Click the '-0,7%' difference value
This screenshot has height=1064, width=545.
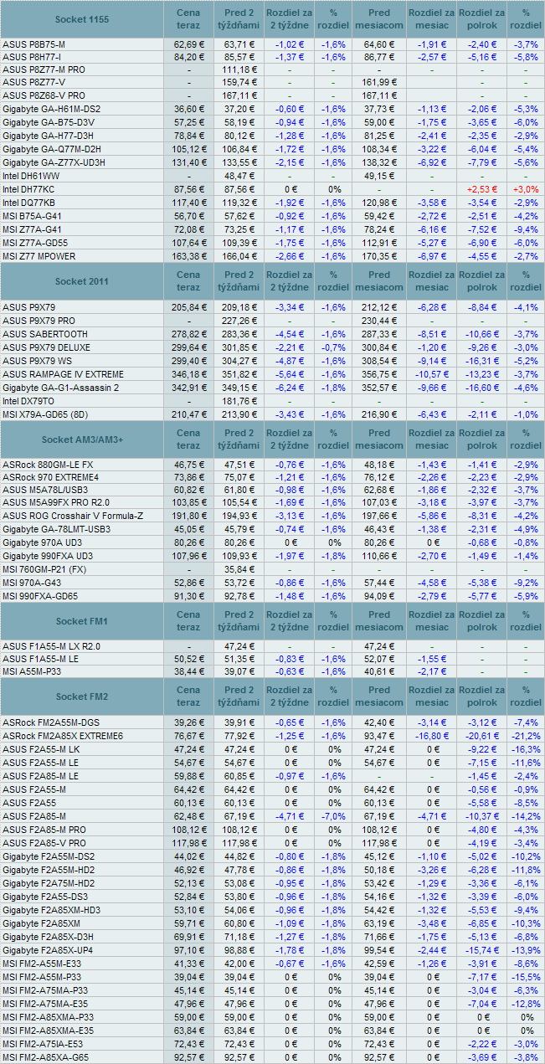click(x=333, y=347)
